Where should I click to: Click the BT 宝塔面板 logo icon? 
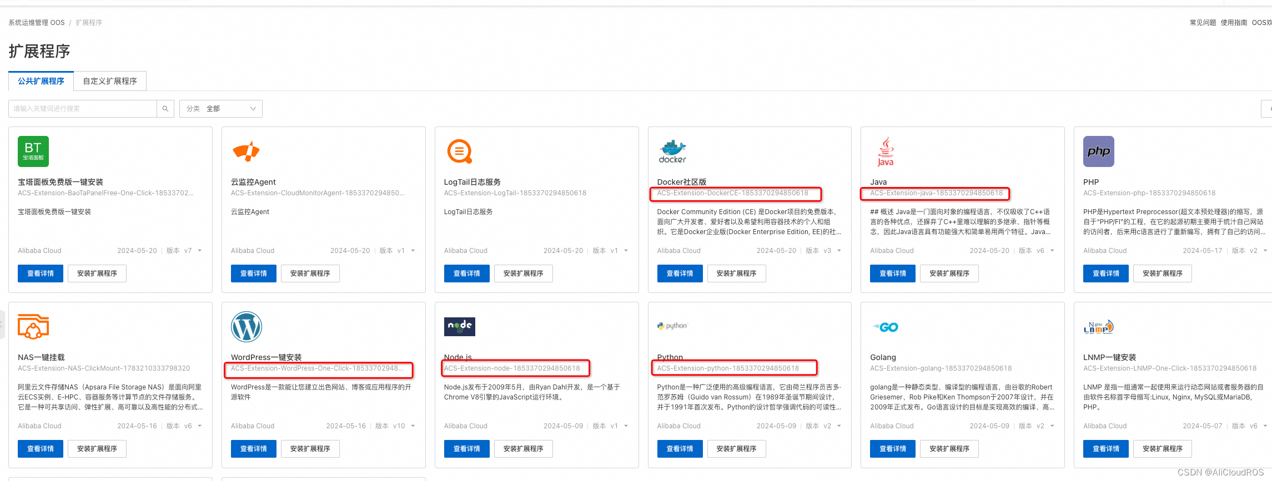tap(33, 151)
